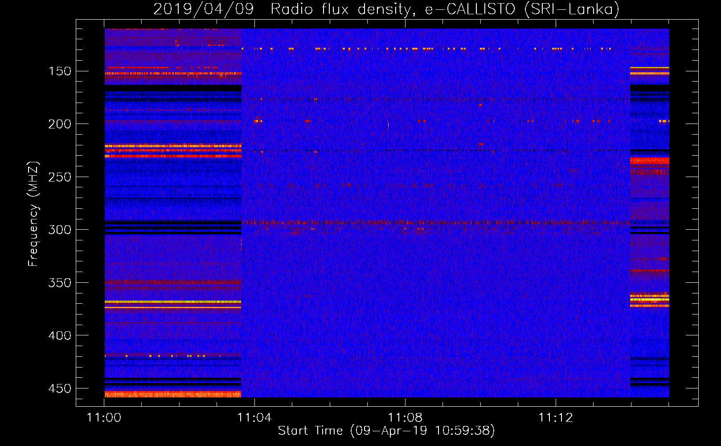The image size is (721, 446).
Task: Click the 350 frequency tick label
Action: (x=60, y=283)
